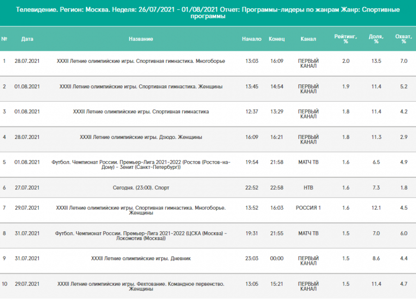Viewport: 416px width, 300px height.
Task: Select the row titled 'Спортивная гимнастика. Многоборье' dated 28.07.2021
Action: click(141, 61)
